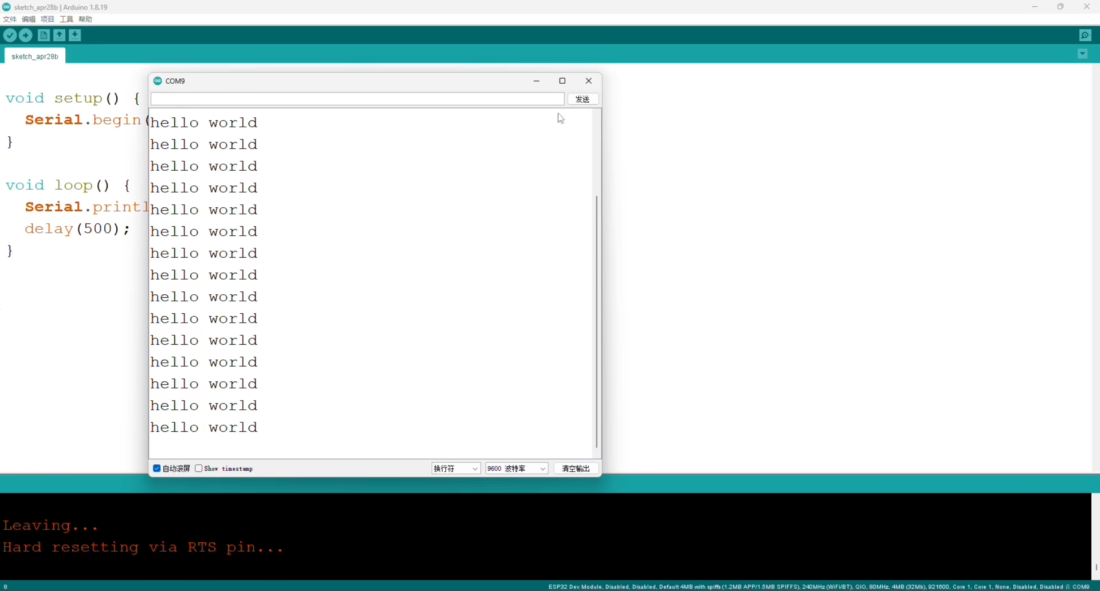This screenshot has width=1100, height=591.
Task: Open a sketch using the up-arrow icon
Action: (59, 36)
